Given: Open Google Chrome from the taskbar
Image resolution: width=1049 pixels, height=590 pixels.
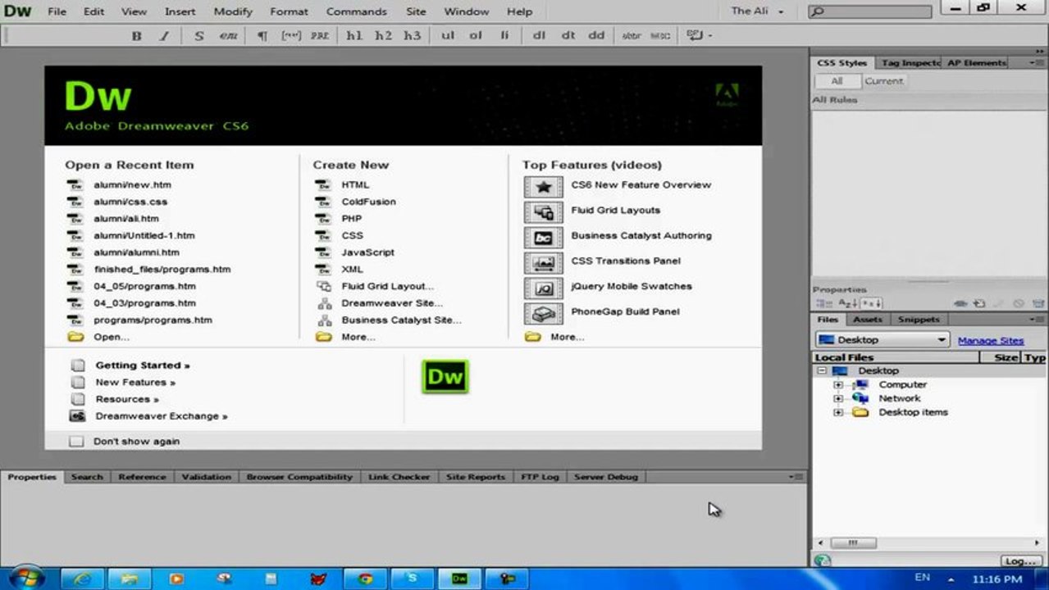Looking at the screenshot, I should pos(364,578).
